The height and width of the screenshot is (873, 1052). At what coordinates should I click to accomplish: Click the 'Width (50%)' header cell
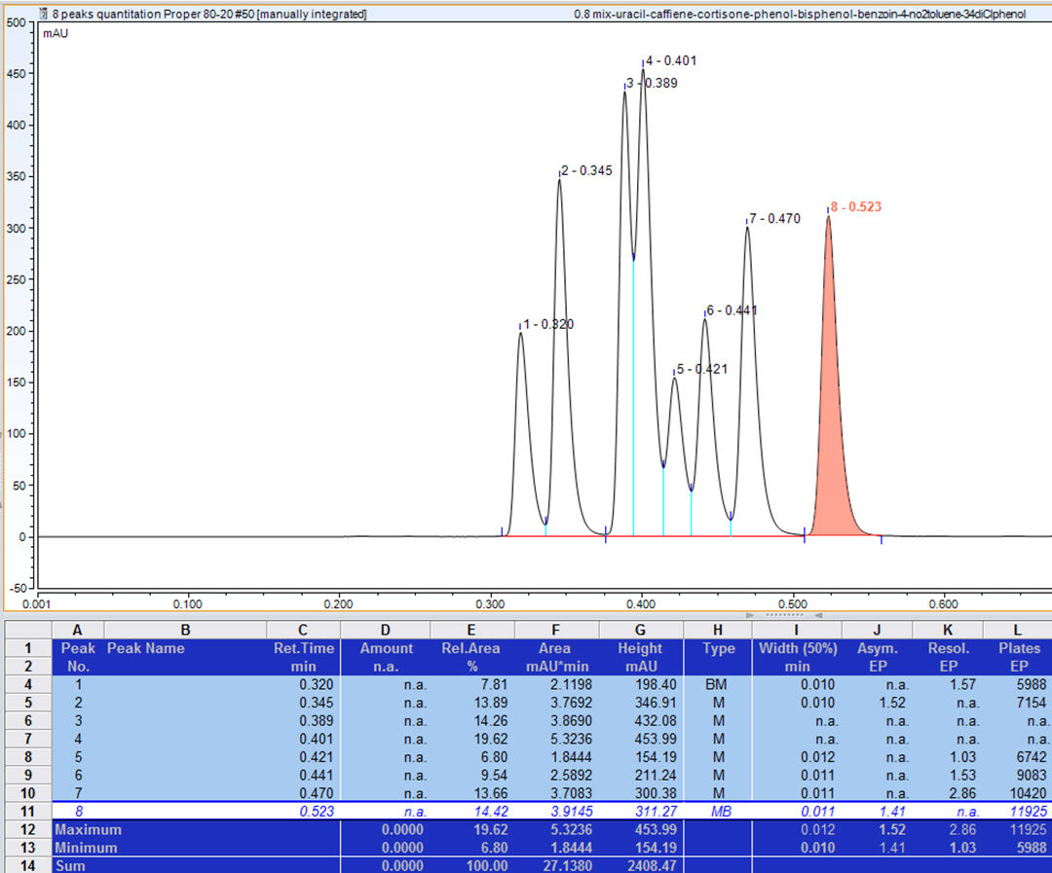pos(798,648)
